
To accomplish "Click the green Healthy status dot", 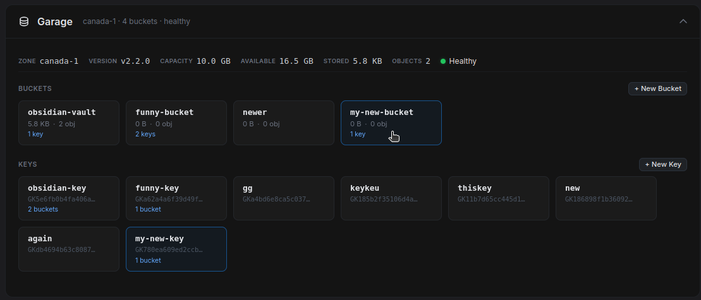I will click(x=443, y=61).
